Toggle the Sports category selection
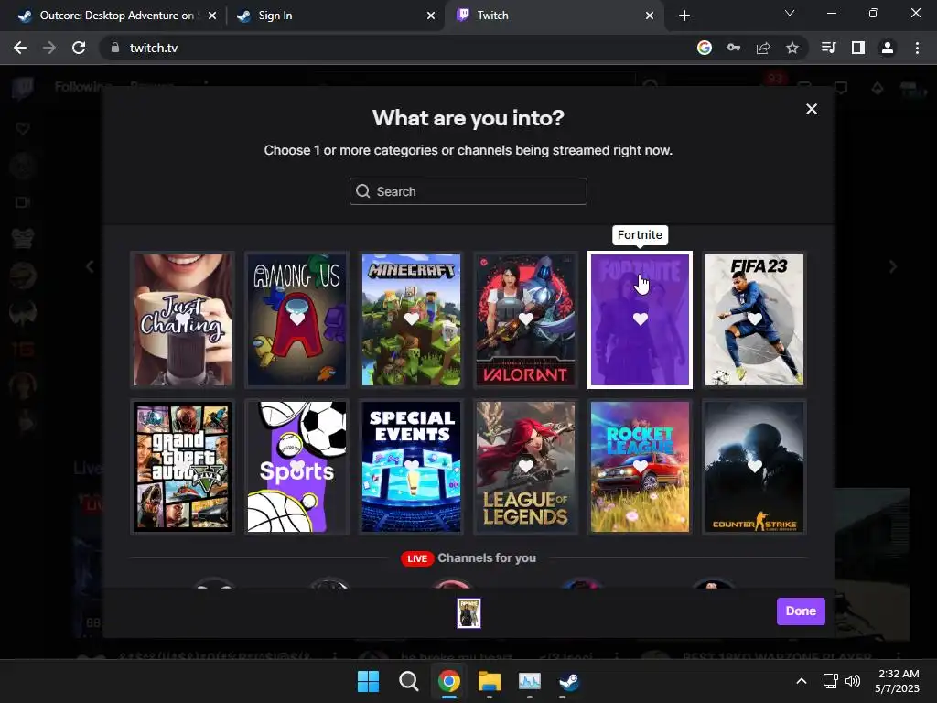 297,466
